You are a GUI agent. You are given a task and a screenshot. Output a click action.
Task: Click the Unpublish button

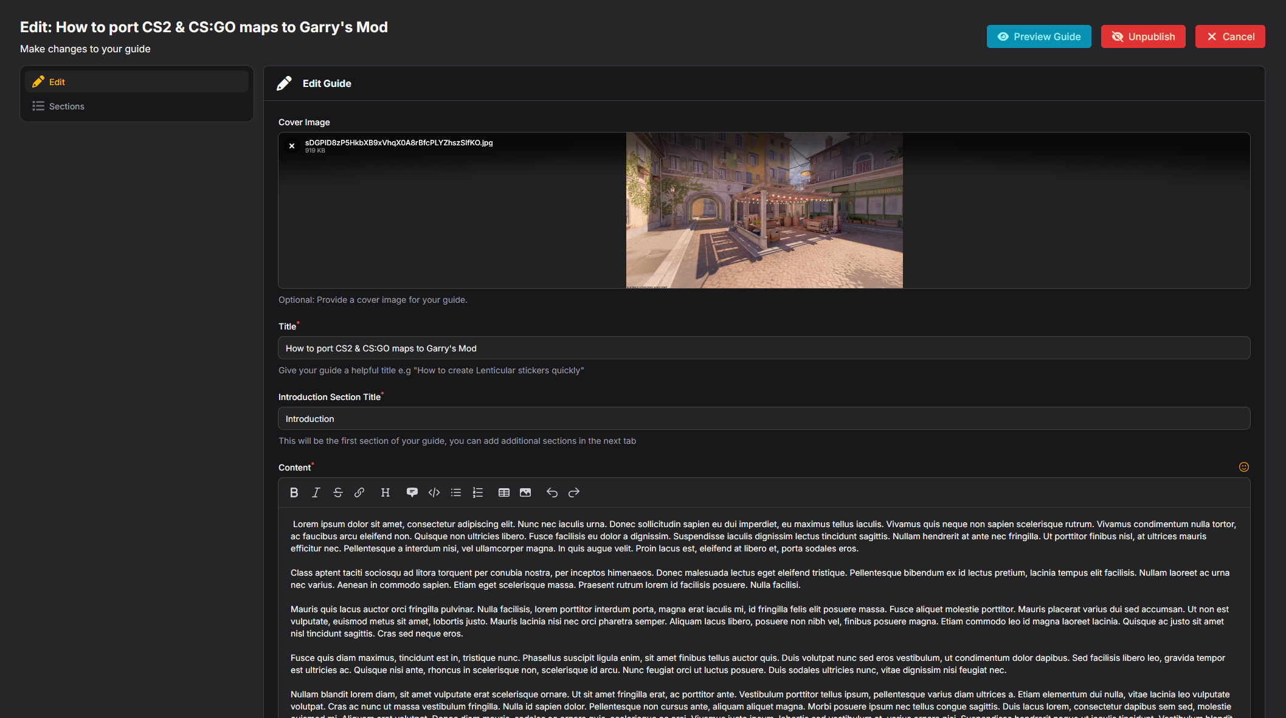pyautogui.click(x=1143, y=36)
